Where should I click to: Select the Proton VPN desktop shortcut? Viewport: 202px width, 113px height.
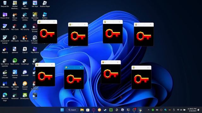(x=5, y=27)
